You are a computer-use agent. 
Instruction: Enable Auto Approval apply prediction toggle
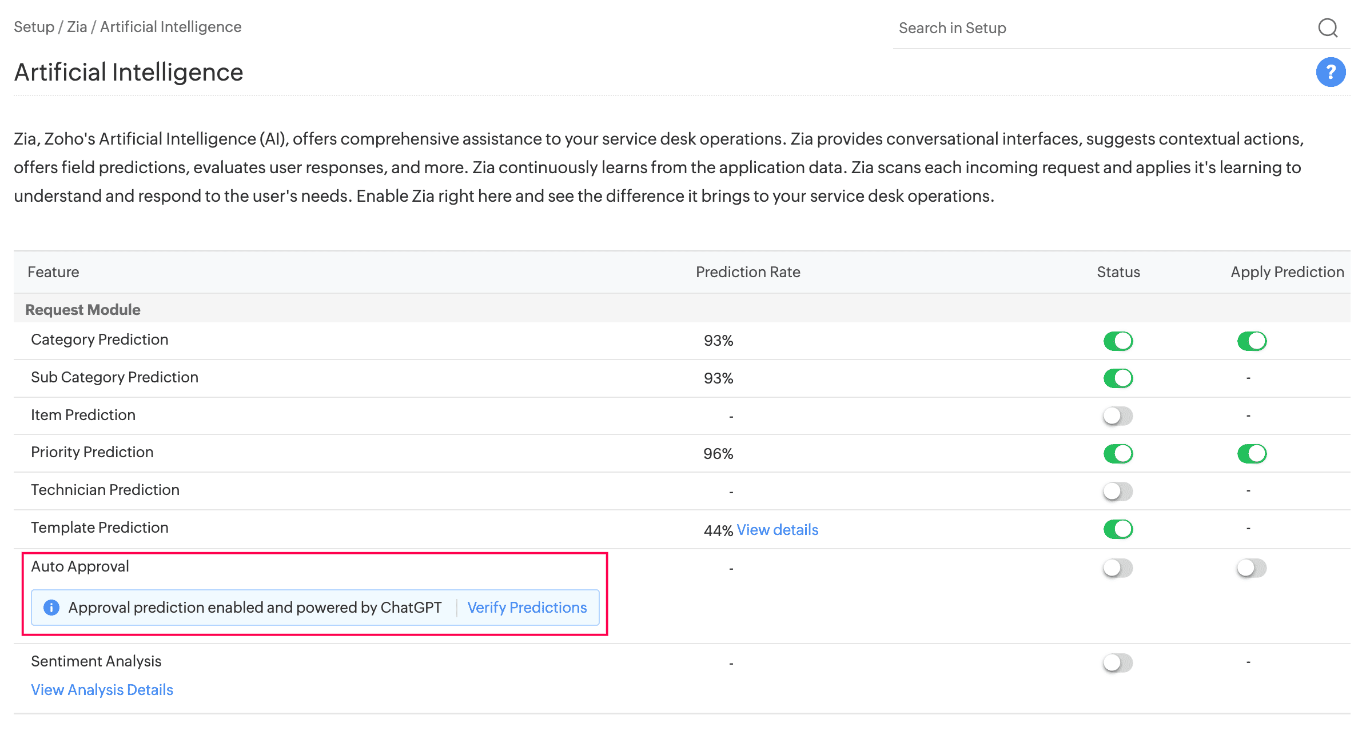click(1251, 568)
